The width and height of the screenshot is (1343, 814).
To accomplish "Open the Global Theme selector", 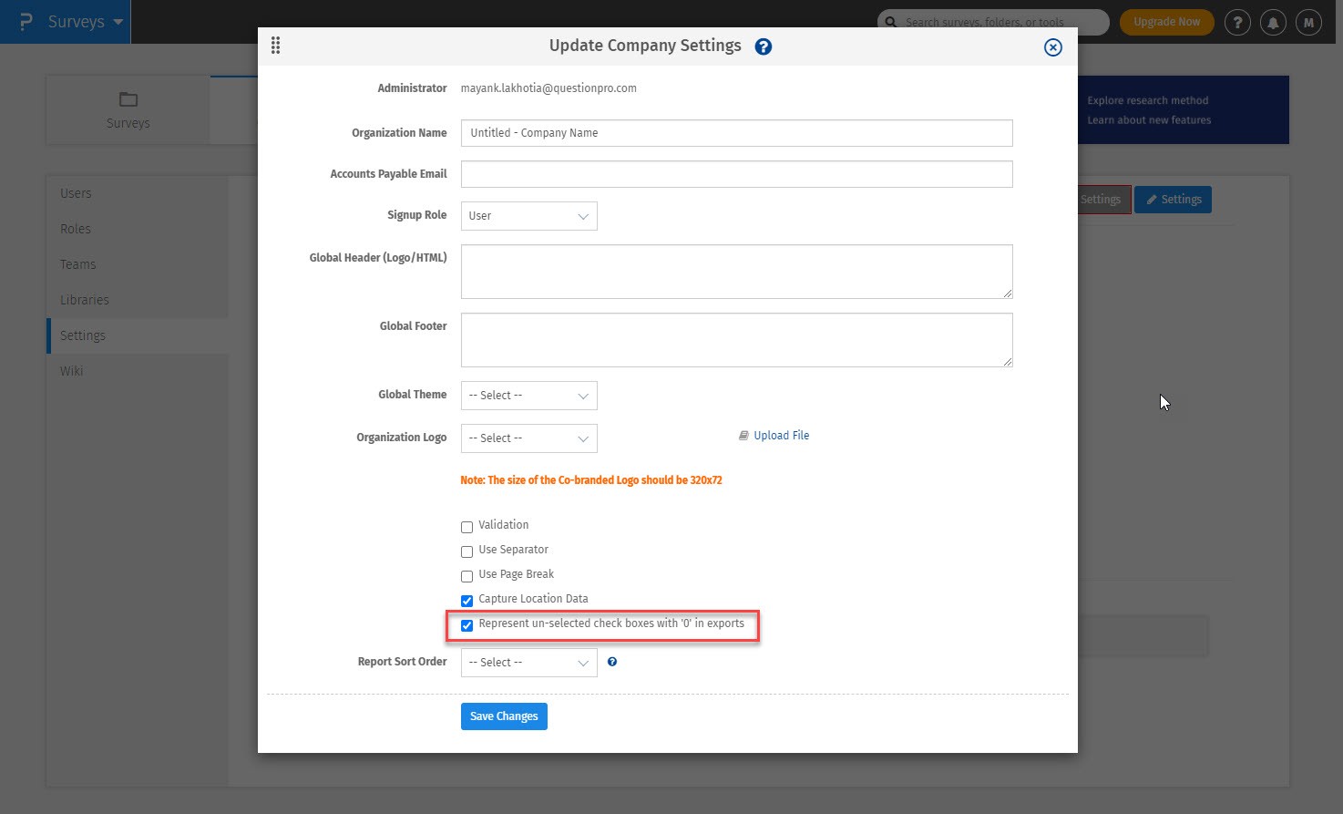I will (528, 395).
